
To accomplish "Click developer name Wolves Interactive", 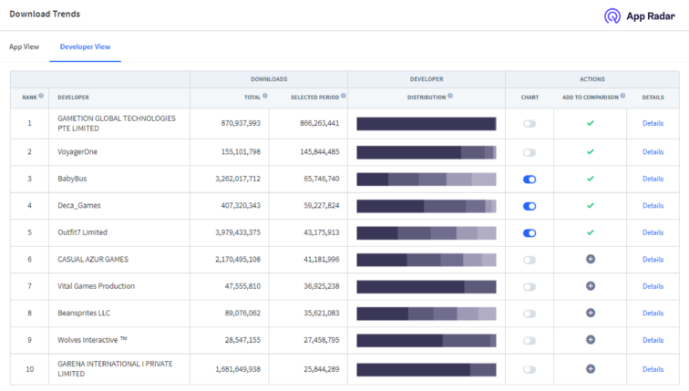I will [92, 340].
